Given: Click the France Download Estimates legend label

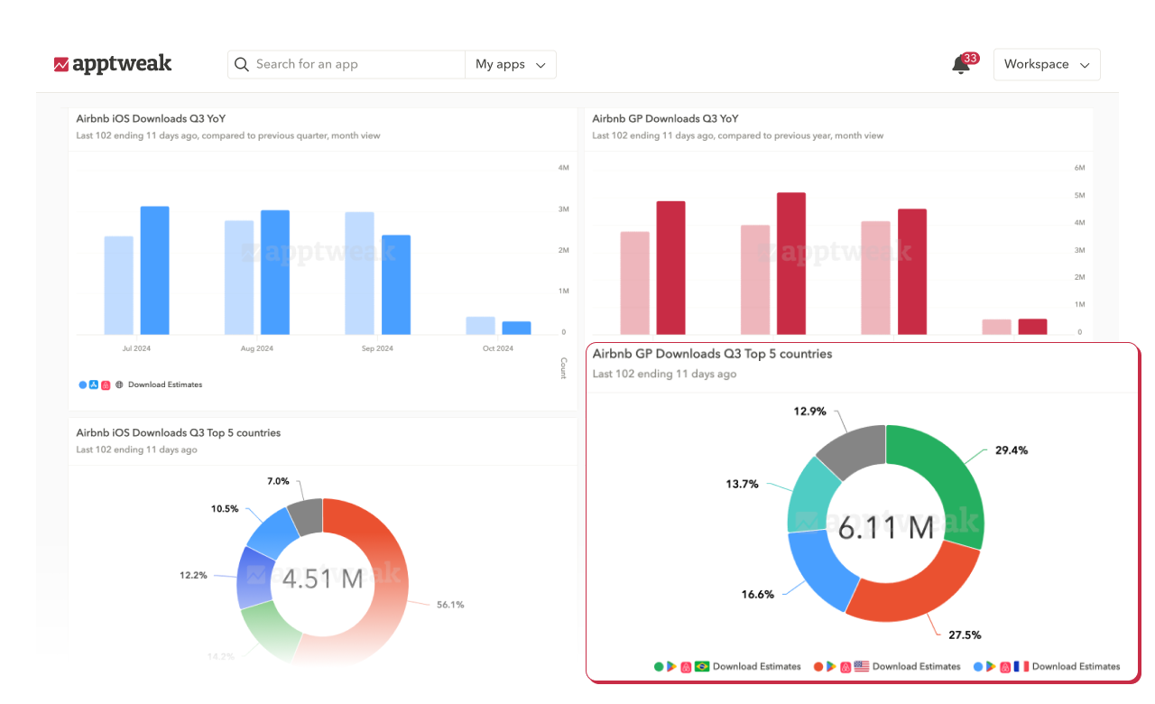Looking at the screenshot, I should pos(1076,667).
